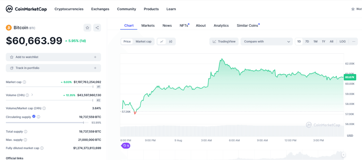Click market cap value $1,197,763,254,092
362x160 pixels.
87,82
